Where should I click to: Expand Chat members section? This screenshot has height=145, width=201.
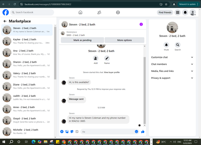pyautogui.click(x=172, y=64)
